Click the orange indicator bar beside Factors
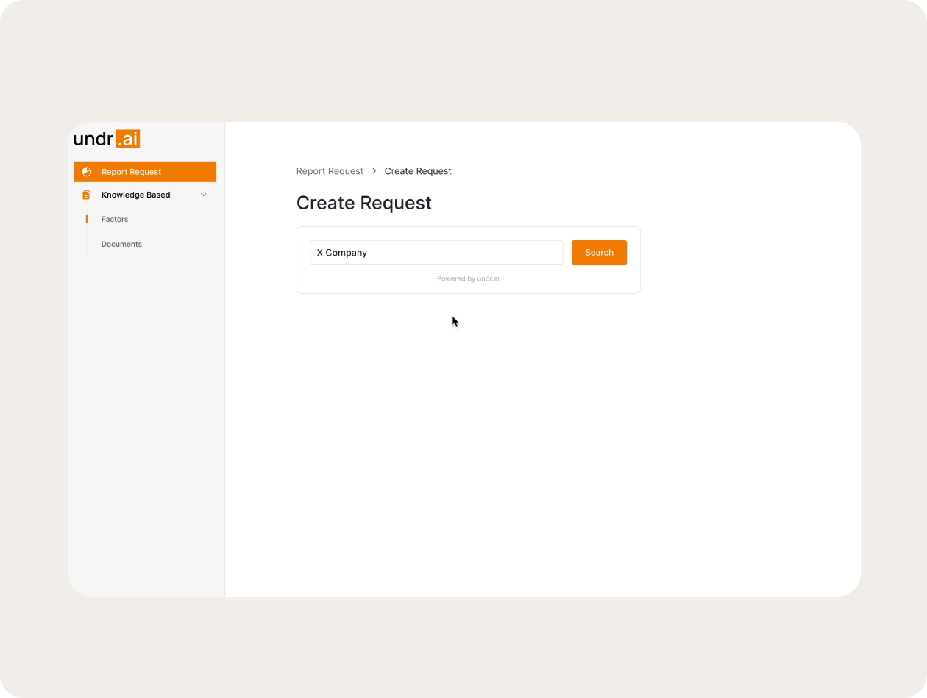 click(87, 219)
